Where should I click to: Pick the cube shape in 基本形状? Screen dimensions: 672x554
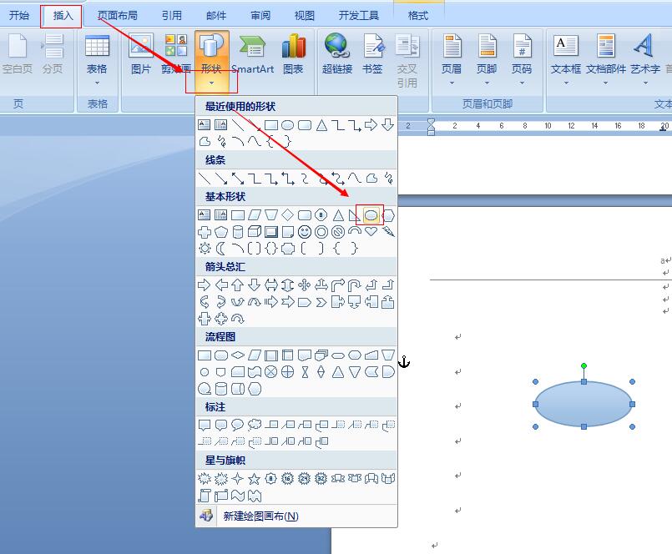pyautogui.click(x=255, y=232)
